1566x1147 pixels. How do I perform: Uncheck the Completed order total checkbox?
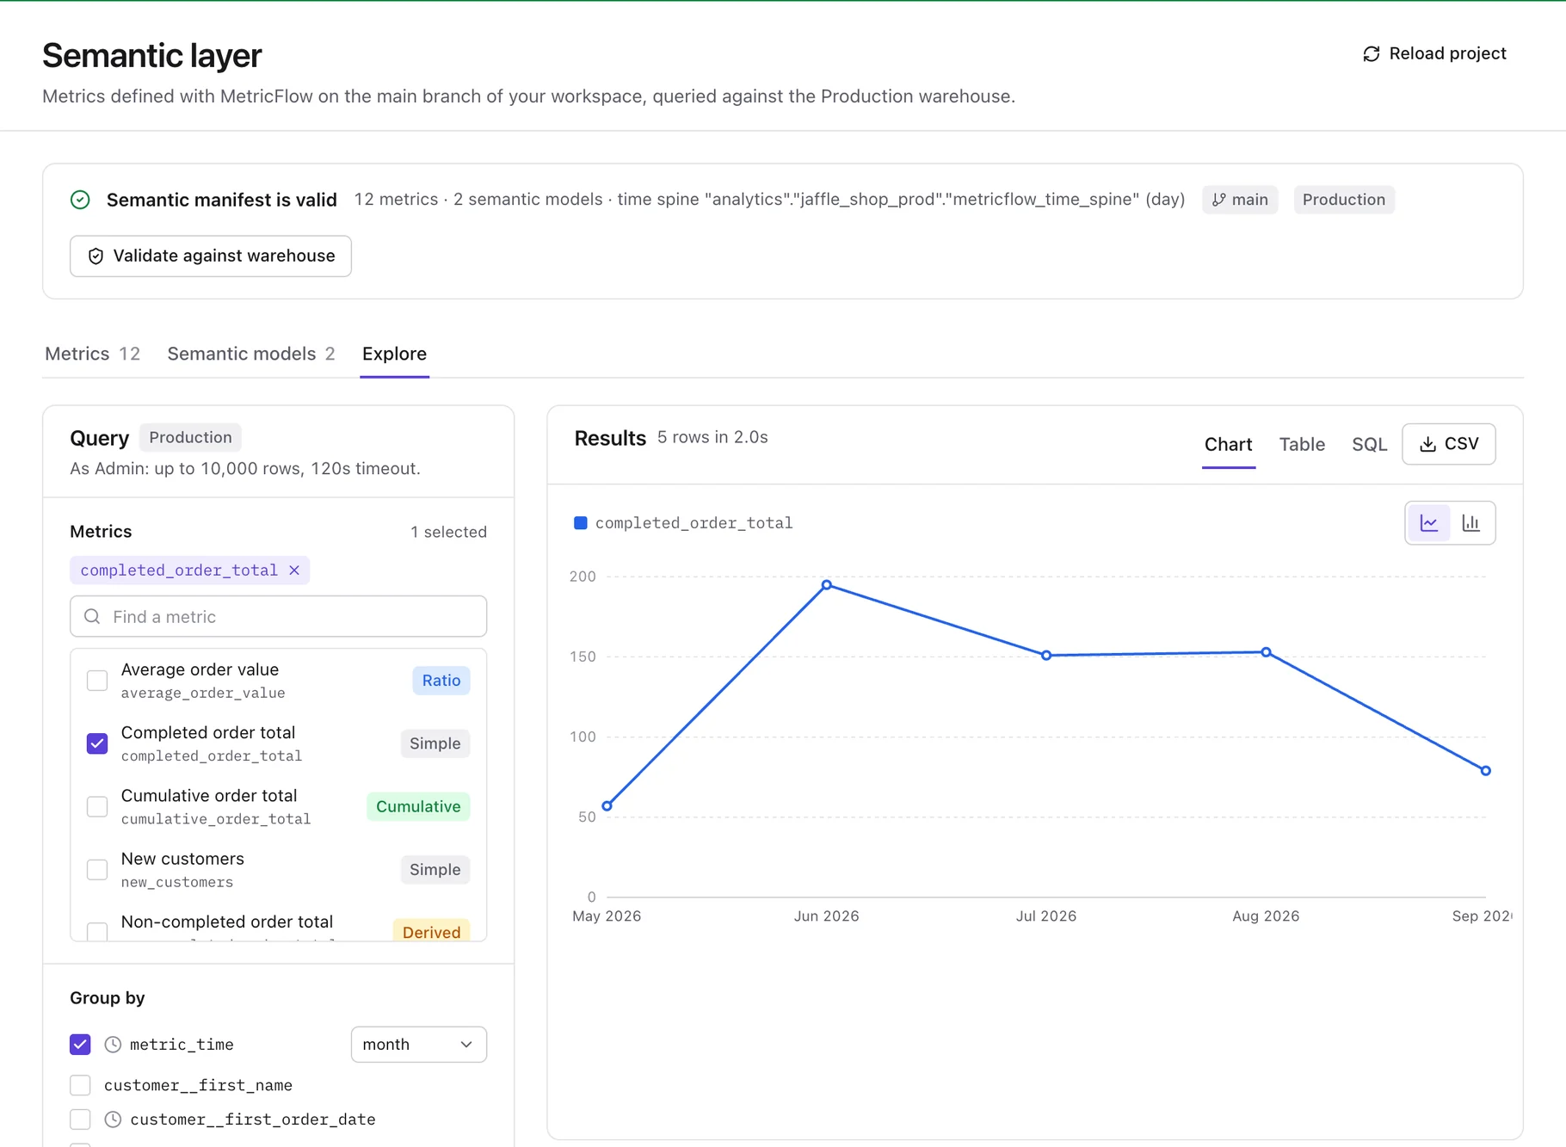point(97,743)
